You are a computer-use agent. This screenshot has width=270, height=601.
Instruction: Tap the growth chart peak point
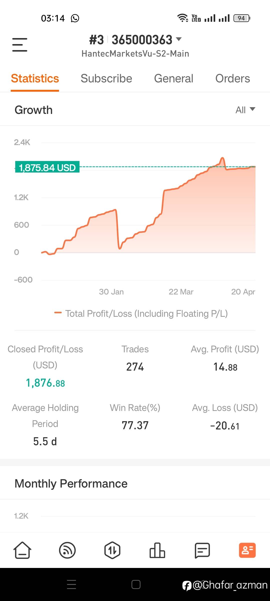point(222,158)
